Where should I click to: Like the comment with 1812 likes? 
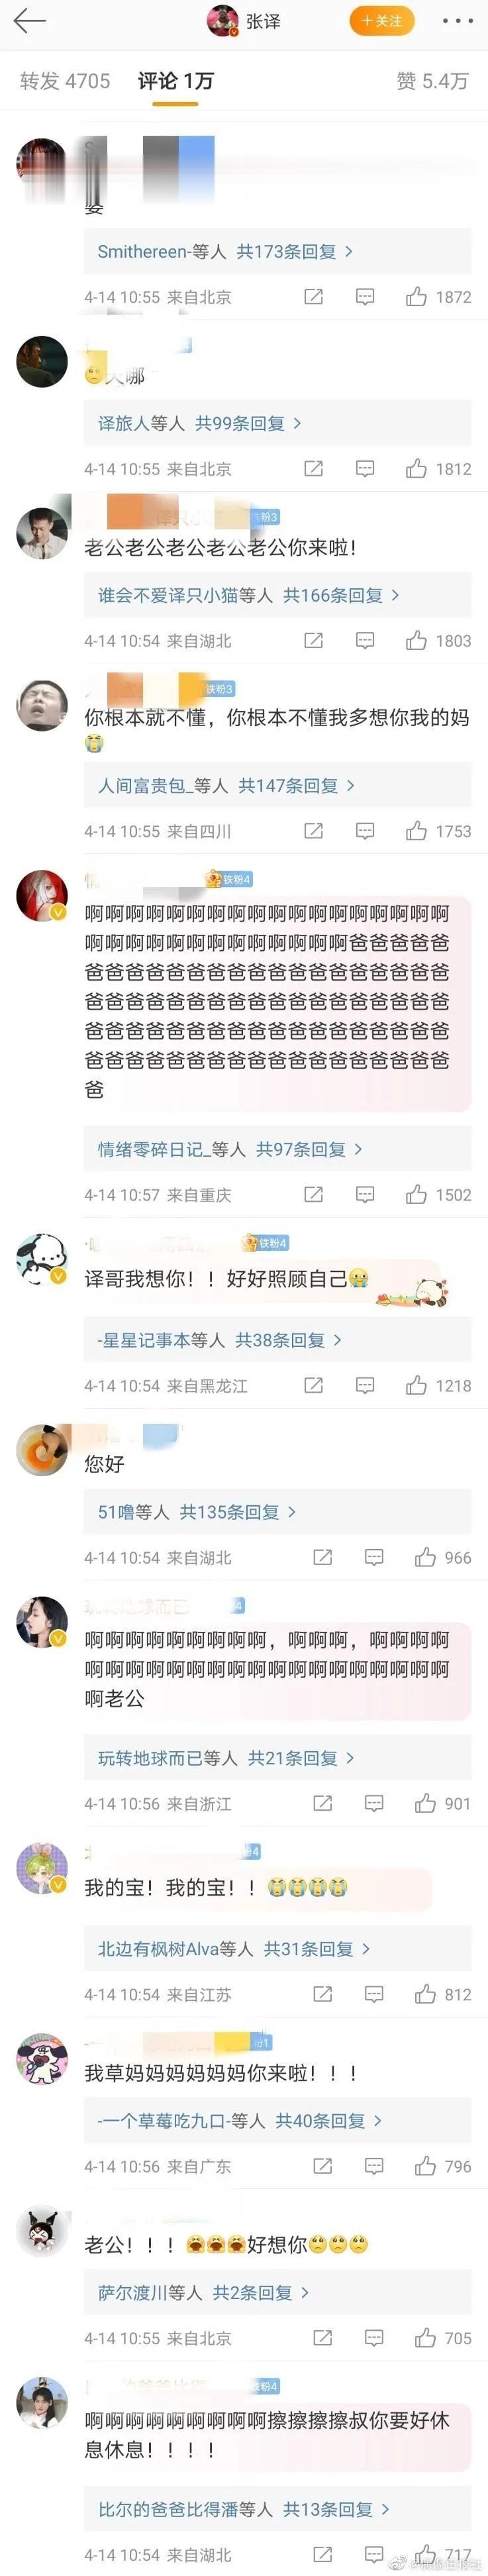click(x=417, y=469)
